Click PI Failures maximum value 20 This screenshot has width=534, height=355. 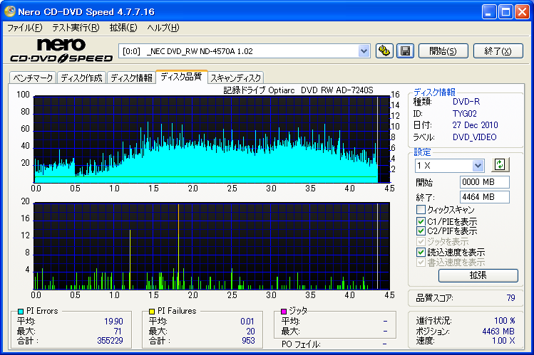(251, 332)
